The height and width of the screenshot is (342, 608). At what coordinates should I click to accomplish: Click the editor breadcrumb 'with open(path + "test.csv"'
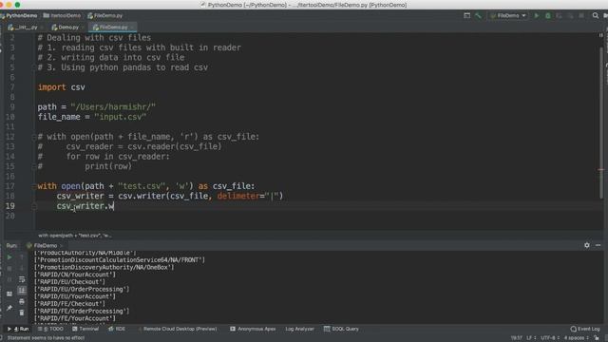[x=74, y=236]
